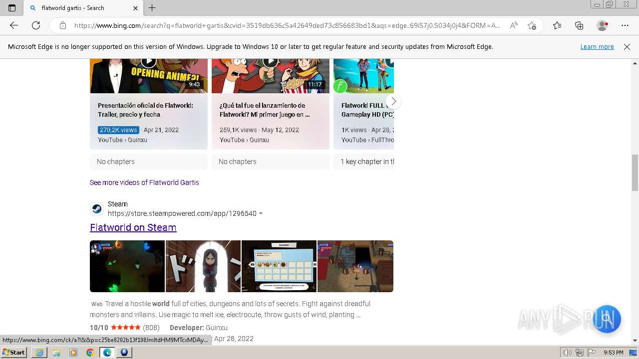Viewport: 639px width, 359px height.
Task: Click the highlighted 270,2K views text
Action: tap(118, 130)
